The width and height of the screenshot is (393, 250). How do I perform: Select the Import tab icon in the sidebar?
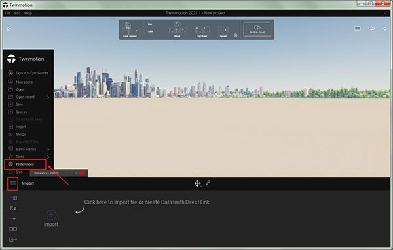point(13,198)
